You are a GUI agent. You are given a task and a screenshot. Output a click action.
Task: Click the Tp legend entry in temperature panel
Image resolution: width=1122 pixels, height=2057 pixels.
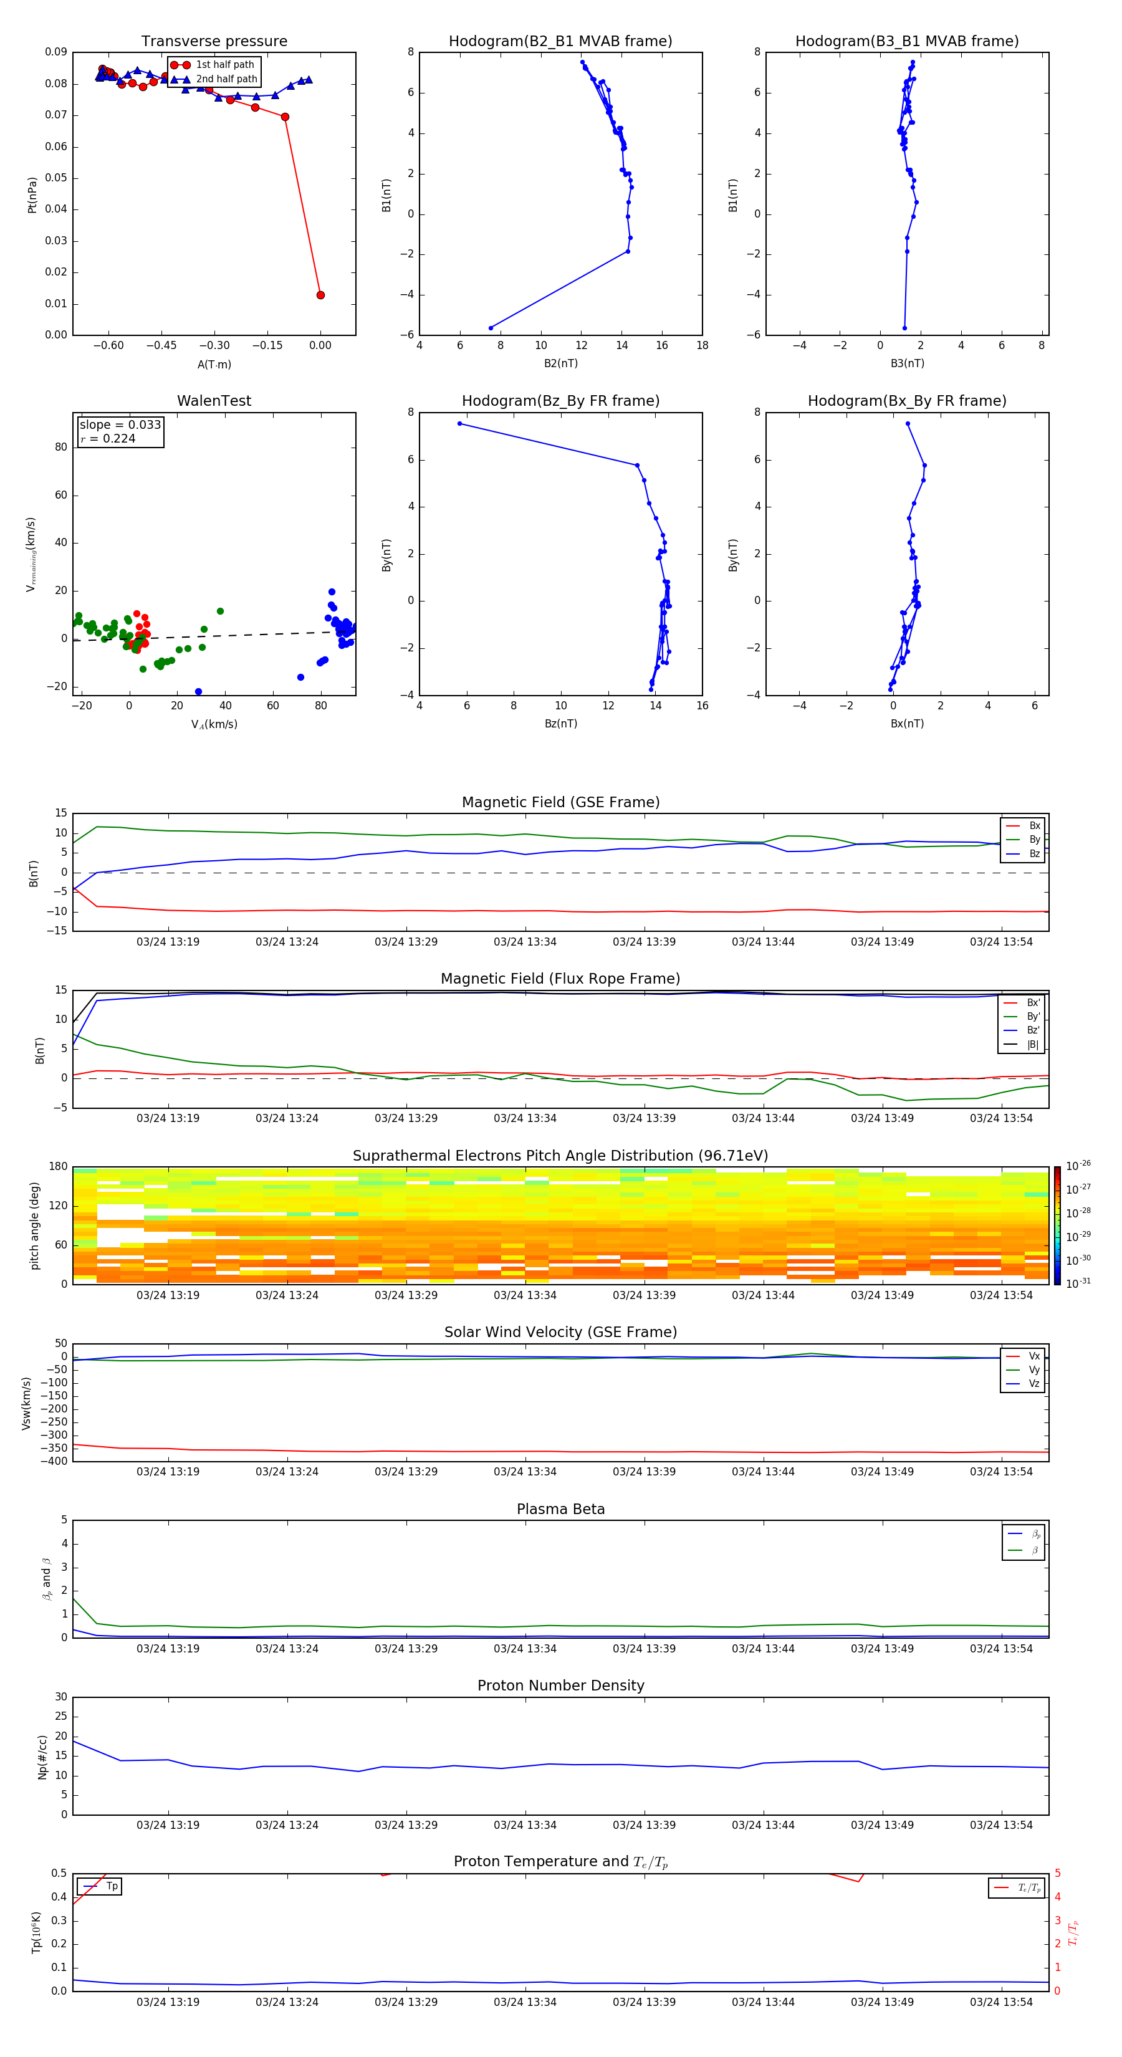100,1886
